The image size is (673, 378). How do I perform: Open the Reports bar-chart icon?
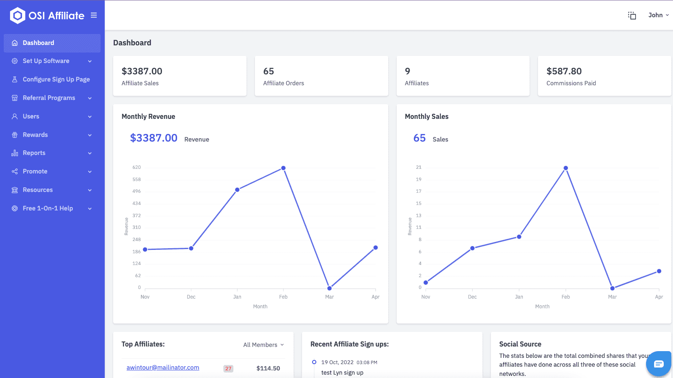14,153
